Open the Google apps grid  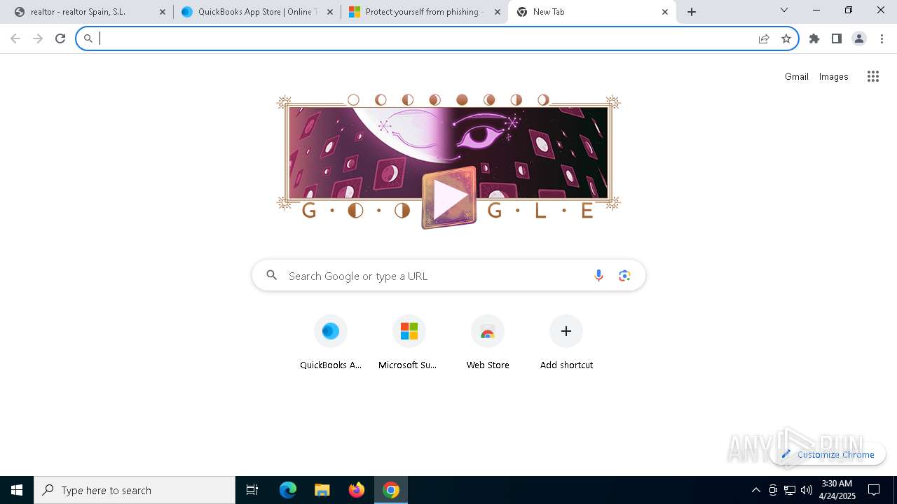(x=873, y=77)
